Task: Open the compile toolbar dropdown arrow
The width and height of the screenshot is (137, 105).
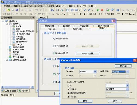Action: pyautogui.click(x=92, y=10)
